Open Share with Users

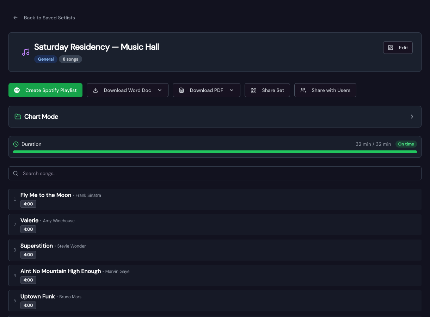(325, 90)
